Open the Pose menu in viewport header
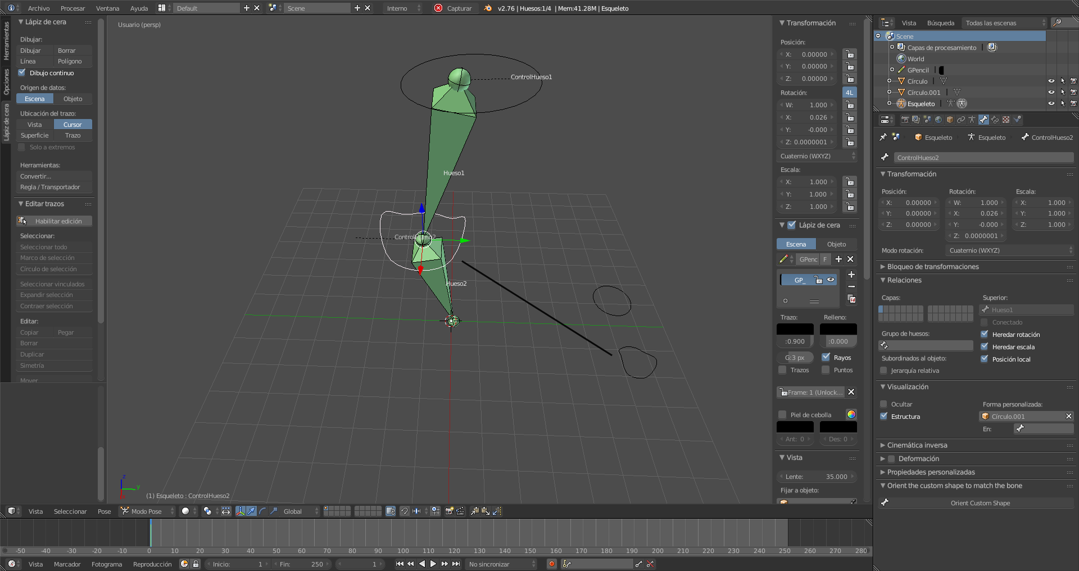The height and width of the screenshot is (571, 1079). pyautogui.click(x=105, y=511)
